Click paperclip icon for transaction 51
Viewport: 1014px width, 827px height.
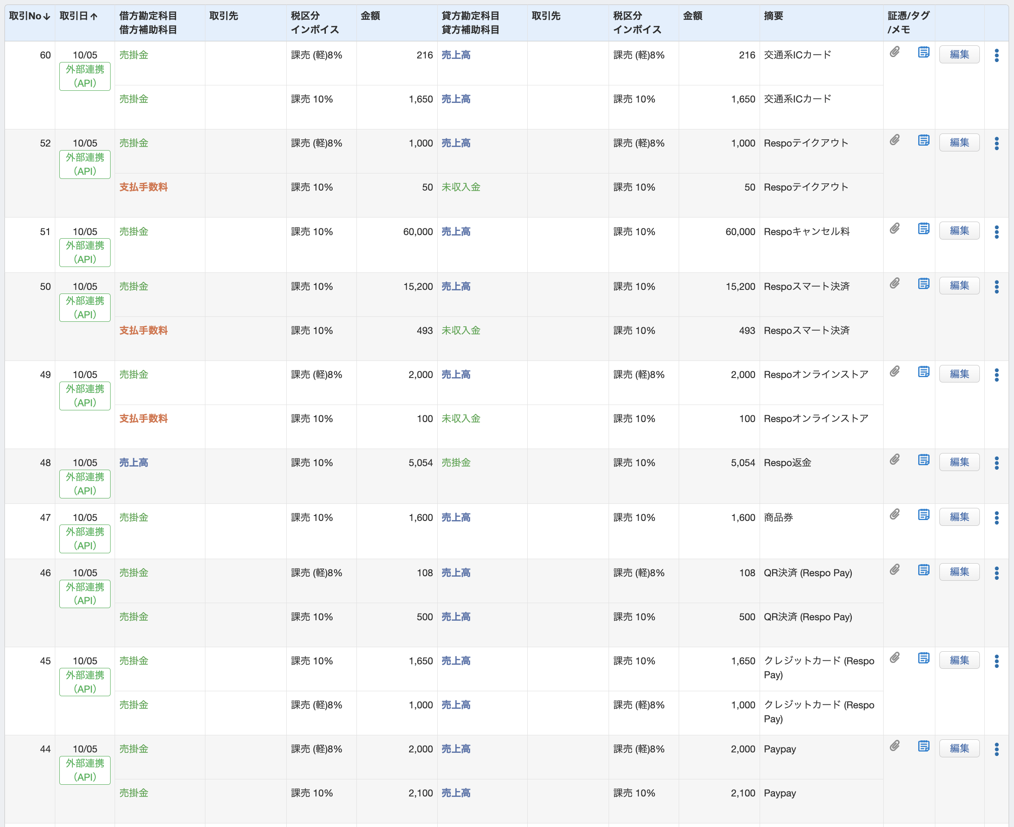(x=894, y=229)
